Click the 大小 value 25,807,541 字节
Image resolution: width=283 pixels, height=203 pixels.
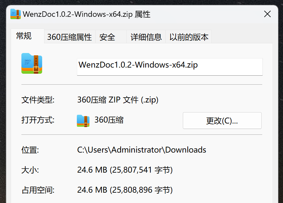click(x=125, y=170)
